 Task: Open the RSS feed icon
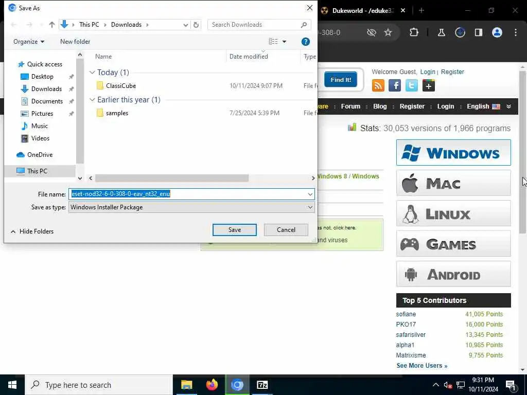(x=378, y=86)
